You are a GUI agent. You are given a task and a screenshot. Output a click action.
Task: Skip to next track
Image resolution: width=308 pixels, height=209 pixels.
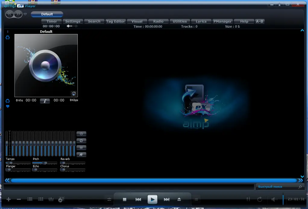[167, 199]
